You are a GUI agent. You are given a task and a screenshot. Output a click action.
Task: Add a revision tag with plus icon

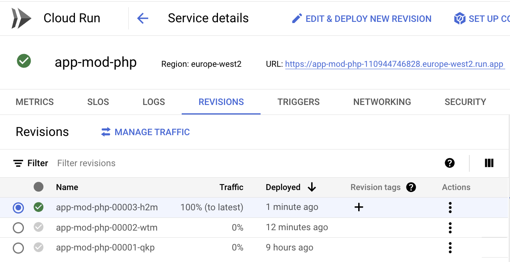pos(359,207)
